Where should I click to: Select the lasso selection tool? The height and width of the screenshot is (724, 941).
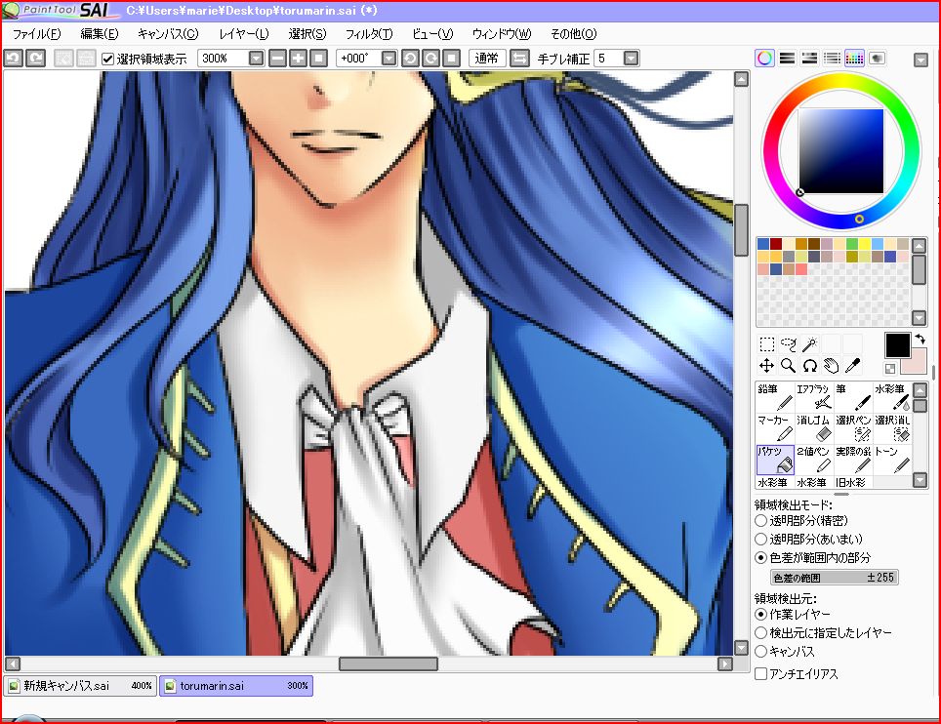789,344
